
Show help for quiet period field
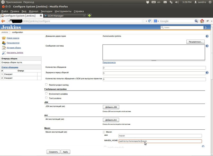[207, 73]
